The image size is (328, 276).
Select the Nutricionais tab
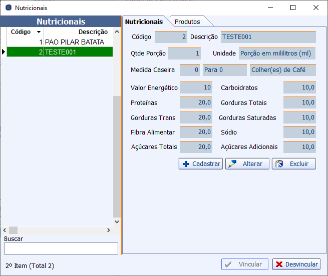coord(144,21)
